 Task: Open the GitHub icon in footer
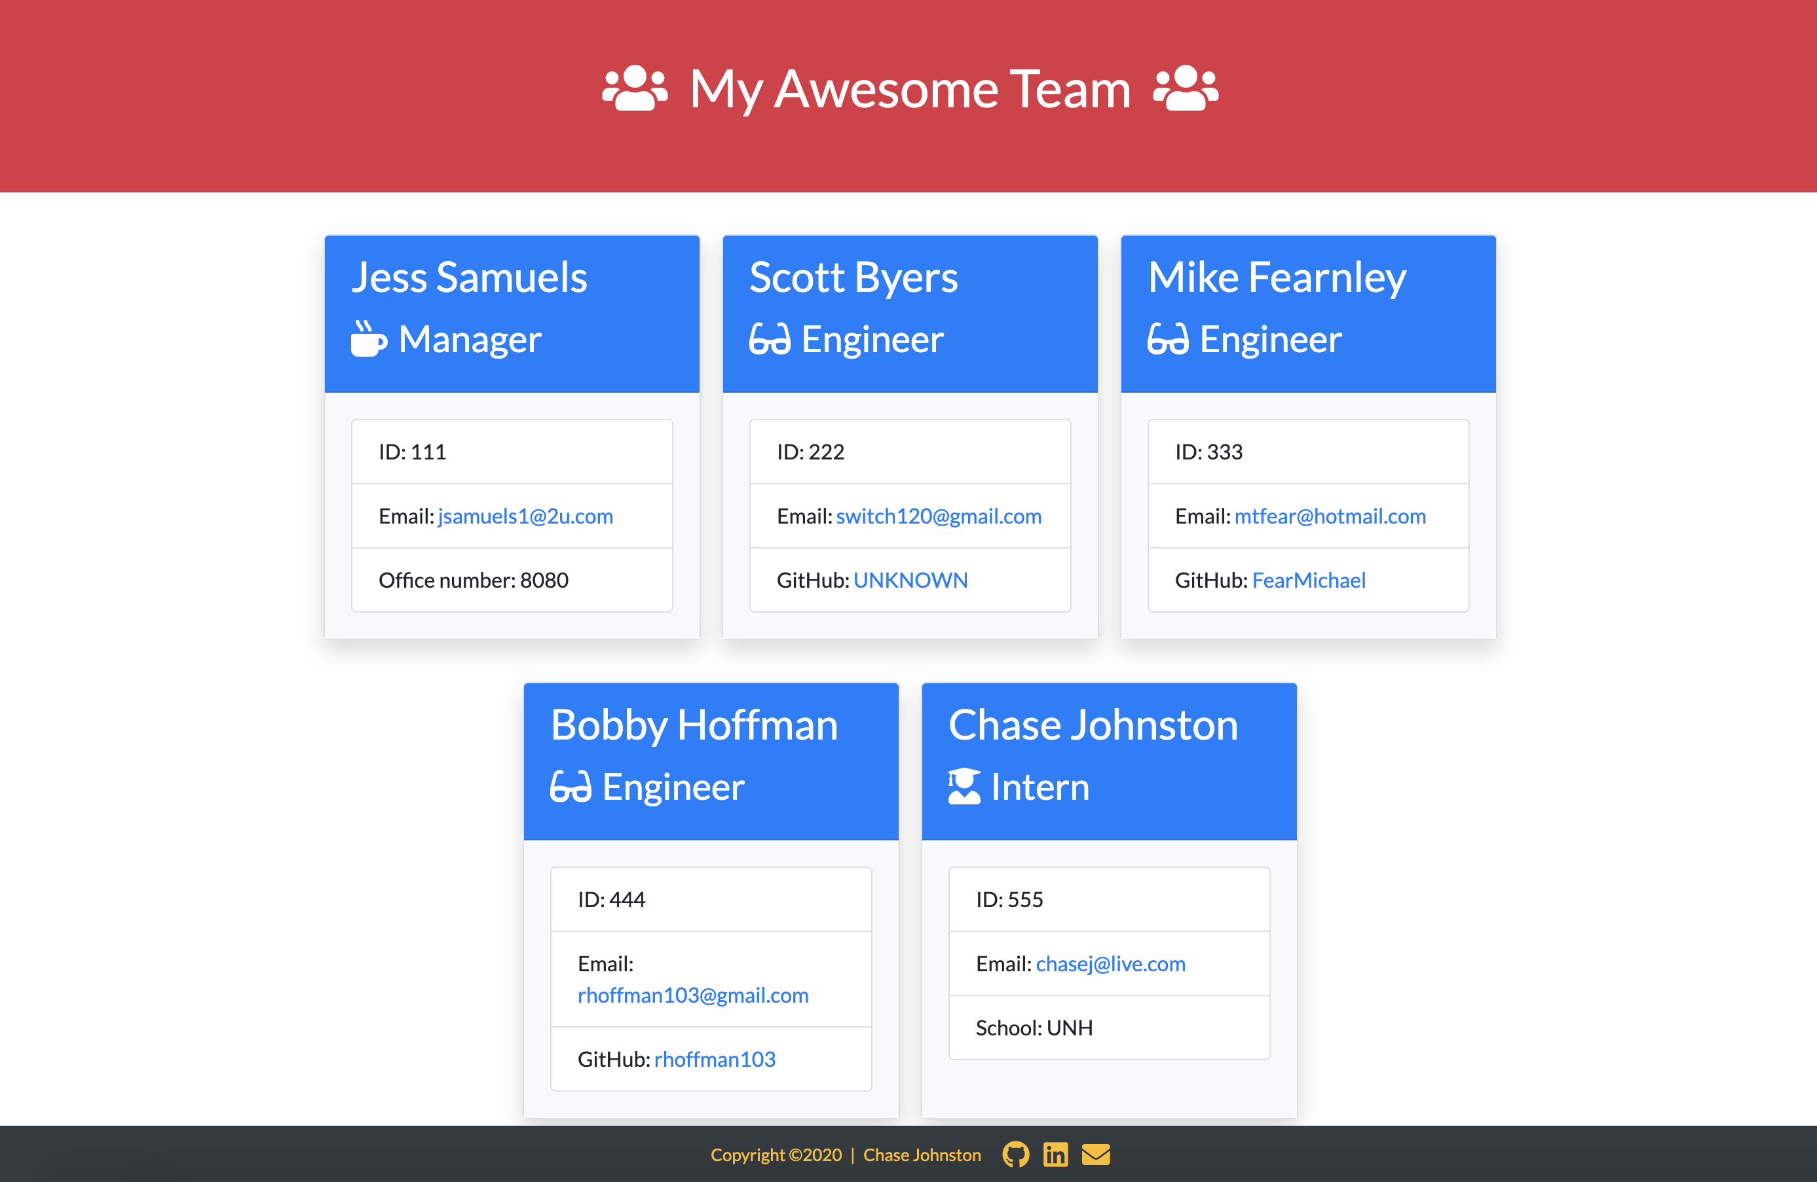pyautogui.click(x=1015, y=1155)
